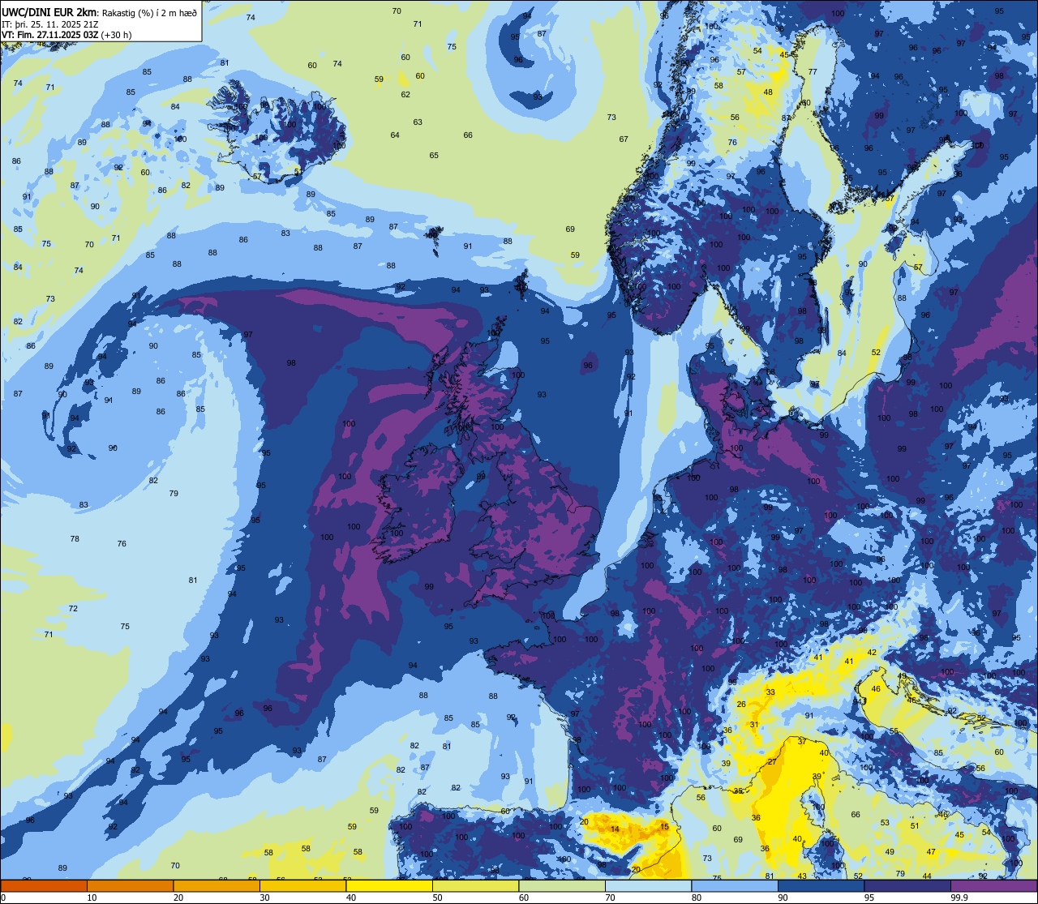Select the purple legend swatch above 99.9

[994, 885]
